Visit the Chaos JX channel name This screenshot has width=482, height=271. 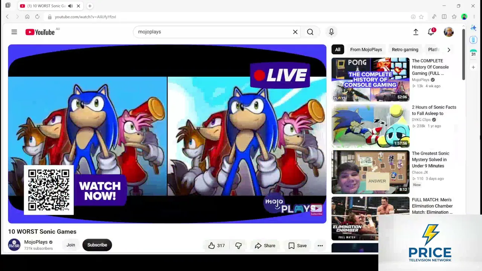coord(420,172)
